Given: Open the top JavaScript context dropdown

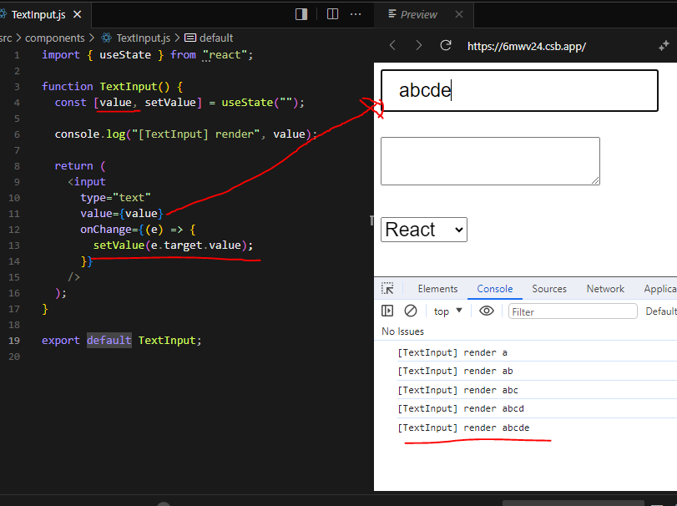Looking at the screenshot, I should point(447,311).
